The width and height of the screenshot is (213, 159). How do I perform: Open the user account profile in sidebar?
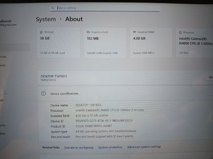(8, 23)
